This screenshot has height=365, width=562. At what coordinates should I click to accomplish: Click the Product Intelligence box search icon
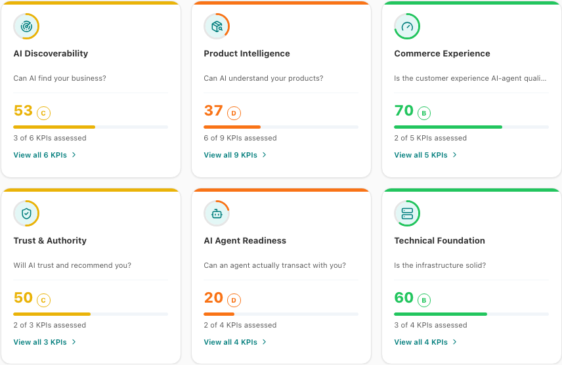(217, 26)
